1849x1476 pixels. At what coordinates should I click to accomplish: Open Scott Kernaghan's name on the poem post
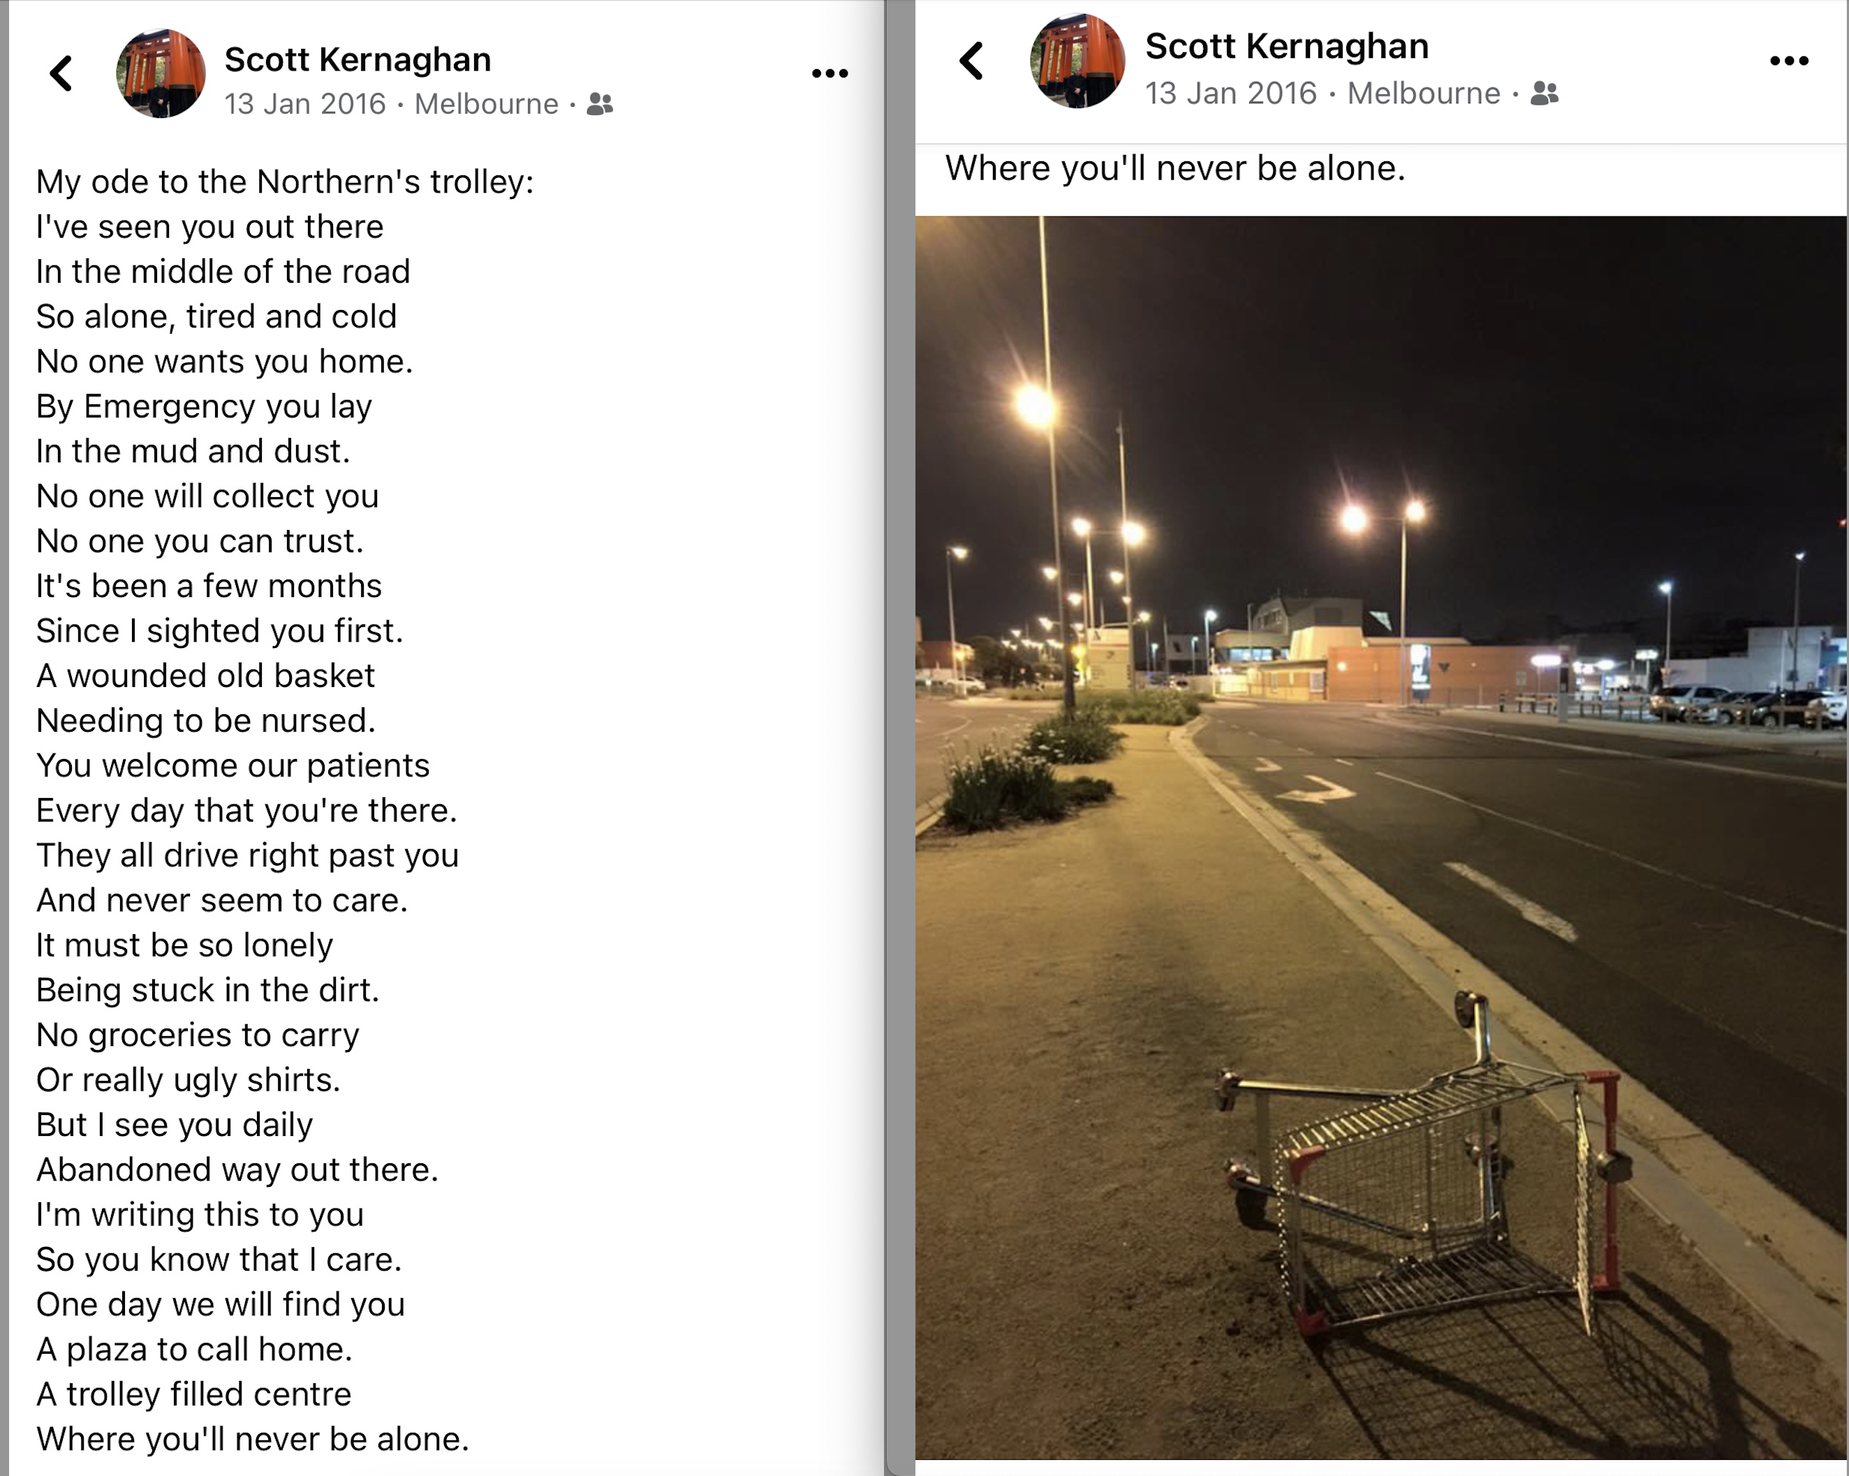click(x=358, y=59)
